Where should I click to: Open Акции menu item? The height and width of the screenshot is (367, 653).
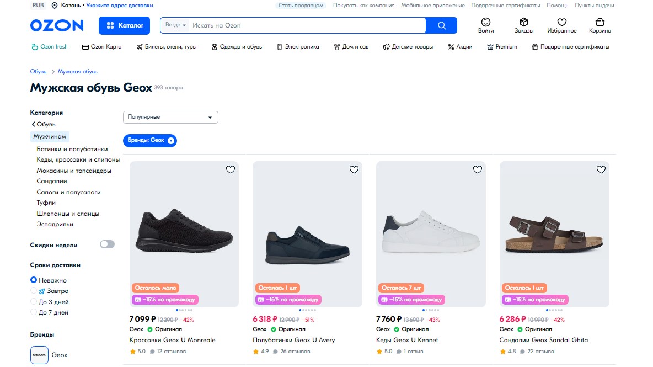(460, 47)
